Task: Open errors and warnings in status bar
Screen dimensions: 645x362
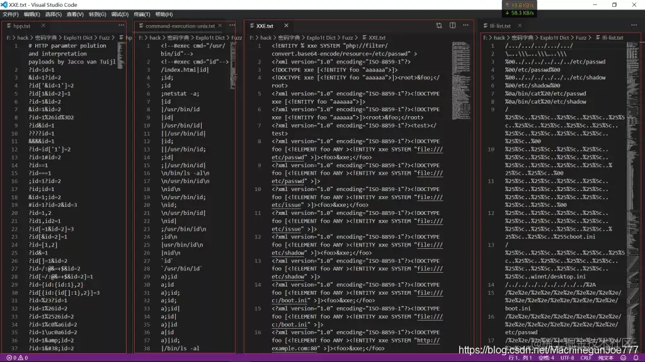Action: click(x=17, y=358)
